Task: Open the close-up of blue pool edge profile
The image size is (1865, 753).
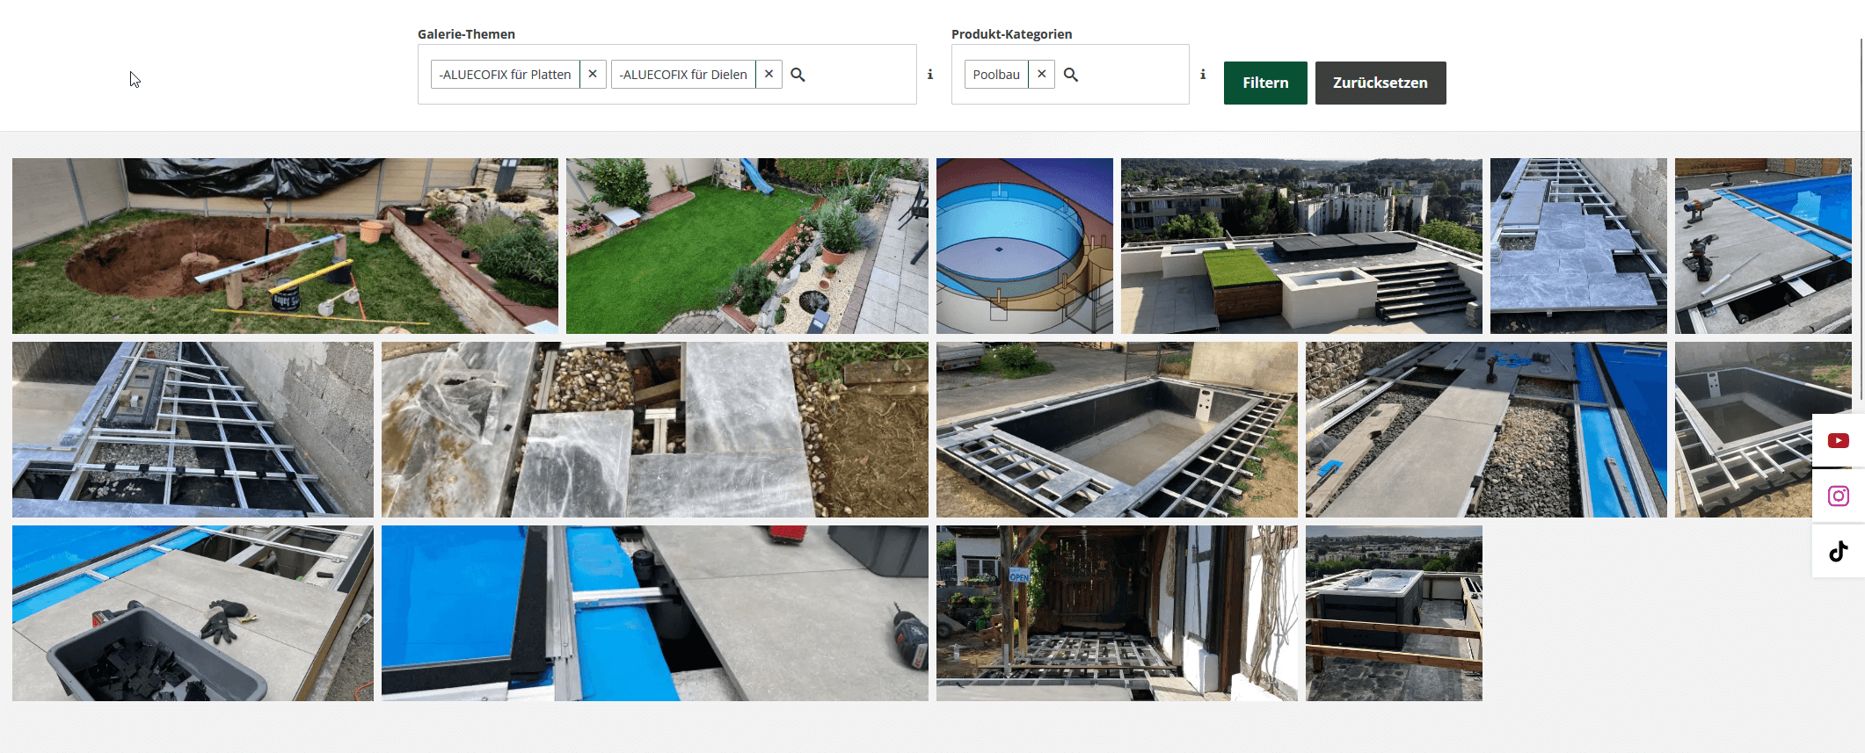Action: pos(655,613)
